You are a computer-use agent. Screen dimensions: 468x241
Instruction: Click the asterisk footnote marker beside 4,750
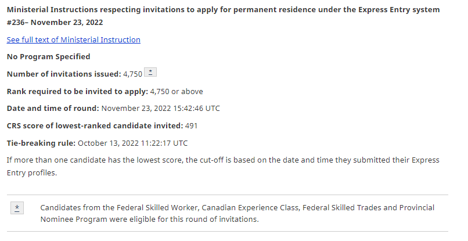coord(150,72)
